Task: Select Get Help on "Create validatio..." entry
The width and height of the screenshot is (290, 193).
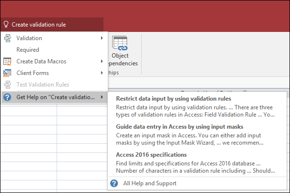Action: [x=54, y=97]
